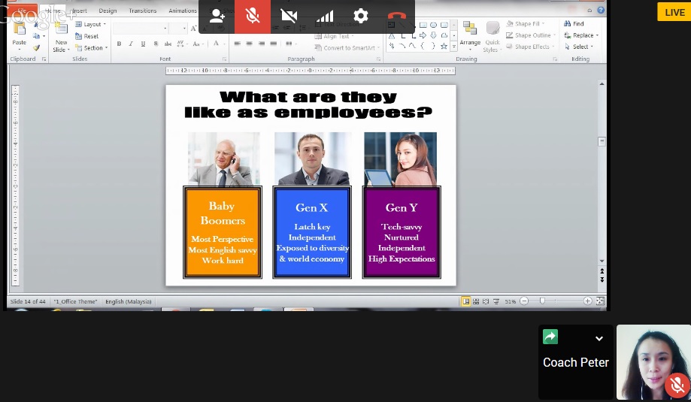Image resolution: width=691 pixels, height=402 pixels.
Task: Align text left in Paragraph group
Action: (238, 44)
